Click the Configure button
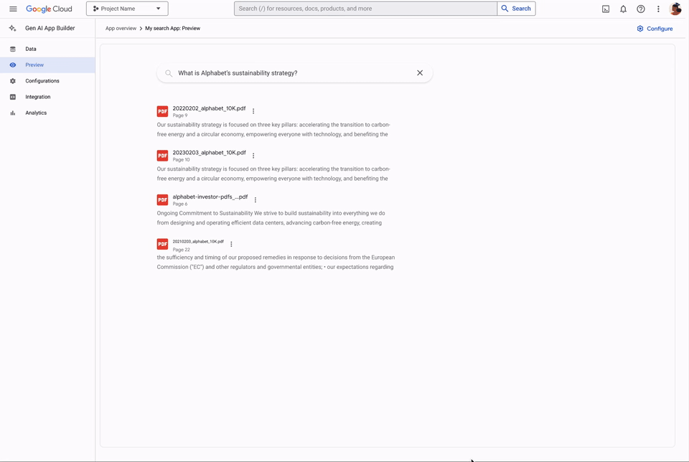 (x=655, y=29)
